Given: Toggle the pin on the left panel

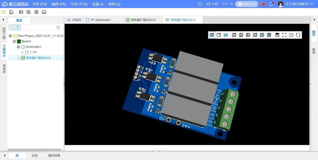Looking at the screenshot, I should [3, 20].
